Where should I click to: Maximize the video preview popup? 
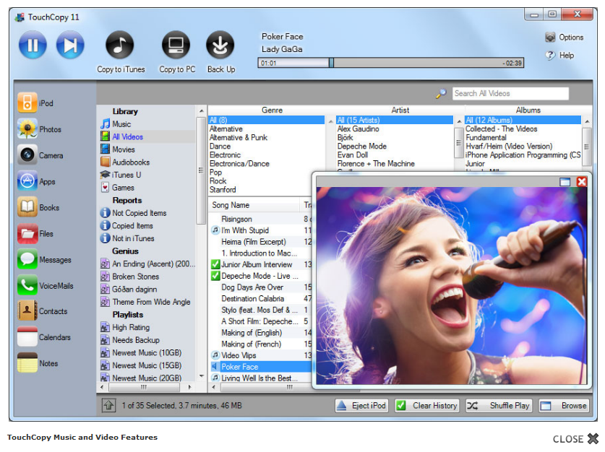(x=565, y=182)
